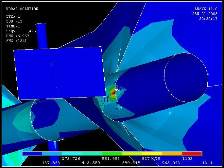Click the TIME=1 label
The image size is (224, 168).
(x=13, y=26)
